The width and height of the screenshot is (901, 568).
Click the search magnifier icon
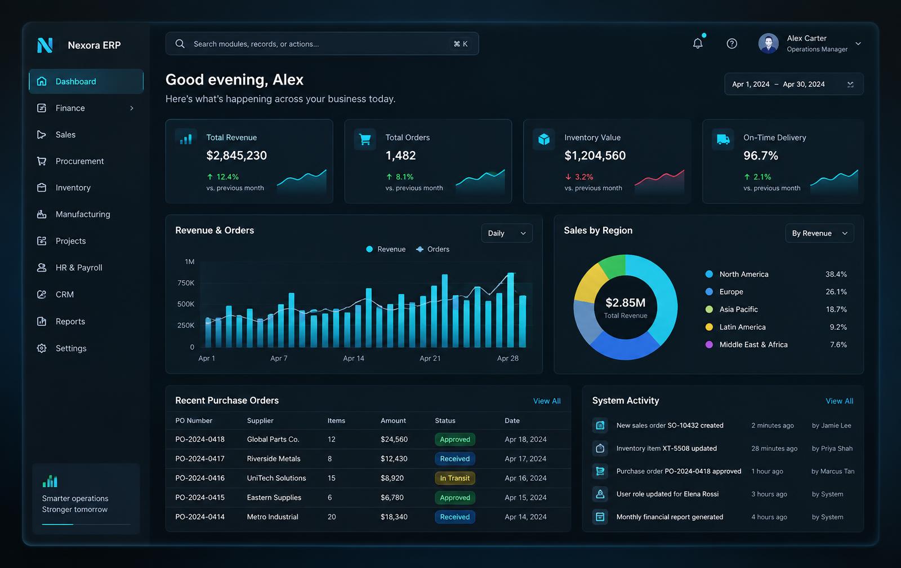coord(180,43)
